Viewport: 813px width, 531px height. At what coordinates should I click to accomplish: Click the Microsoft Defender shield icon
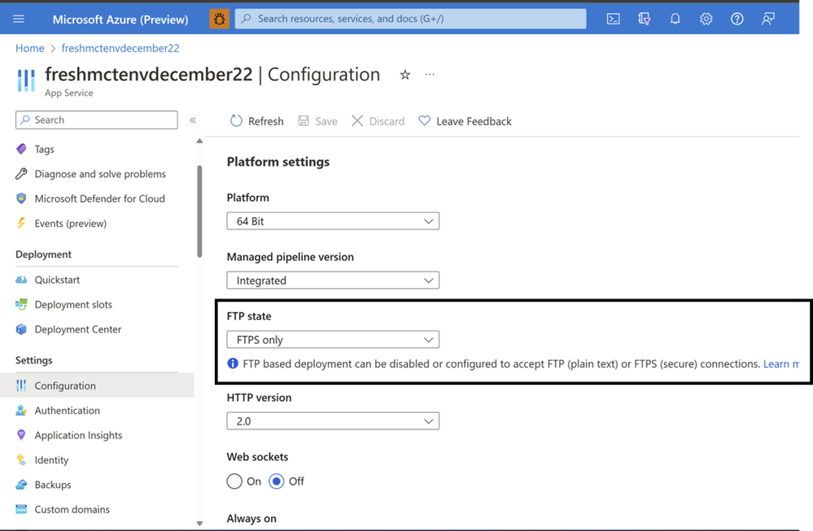click(x=21, y=198)
